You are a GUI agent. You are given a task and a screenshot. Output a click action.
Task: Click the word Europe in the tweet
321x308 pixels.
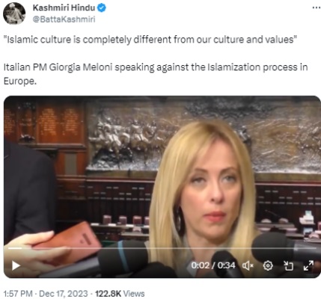(x=20, y=81)
